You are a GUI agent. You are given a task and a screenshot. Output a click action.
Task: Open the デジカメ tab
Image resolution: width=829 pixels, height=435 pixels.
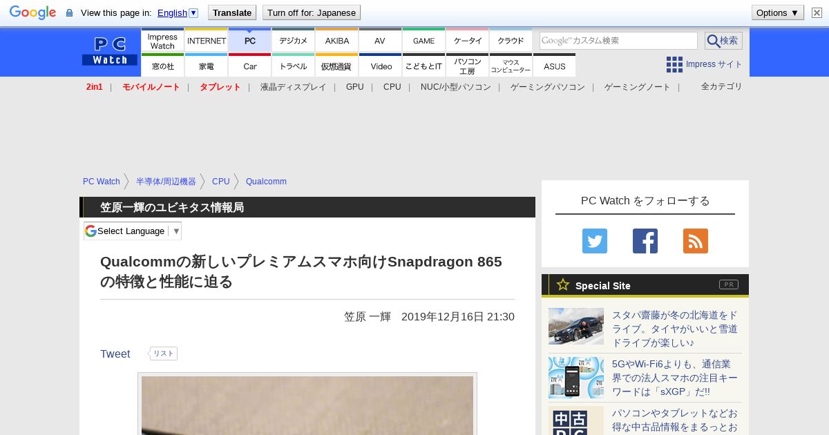pyautogui.click(x=293, y=40)
